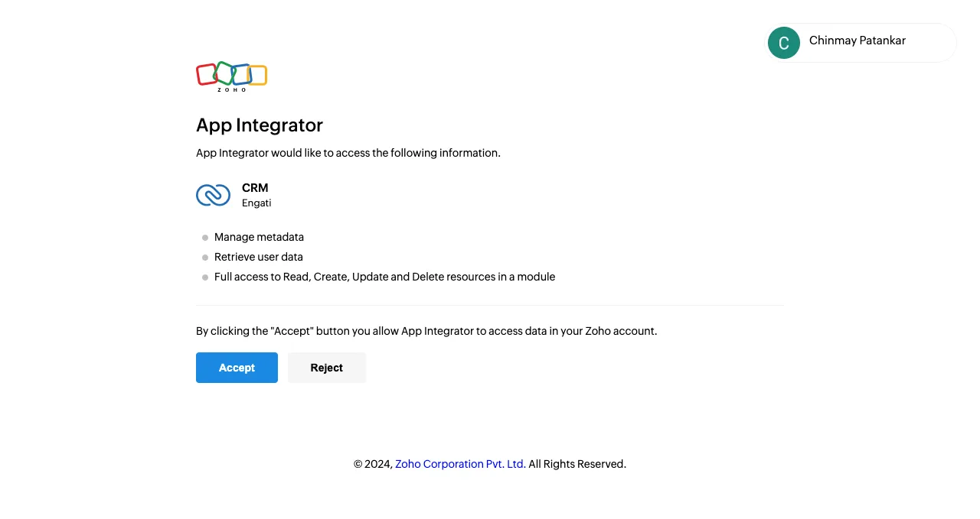
Task: Click the "All Rights Reserved." footer text
Action: click(x=577, y=464)
